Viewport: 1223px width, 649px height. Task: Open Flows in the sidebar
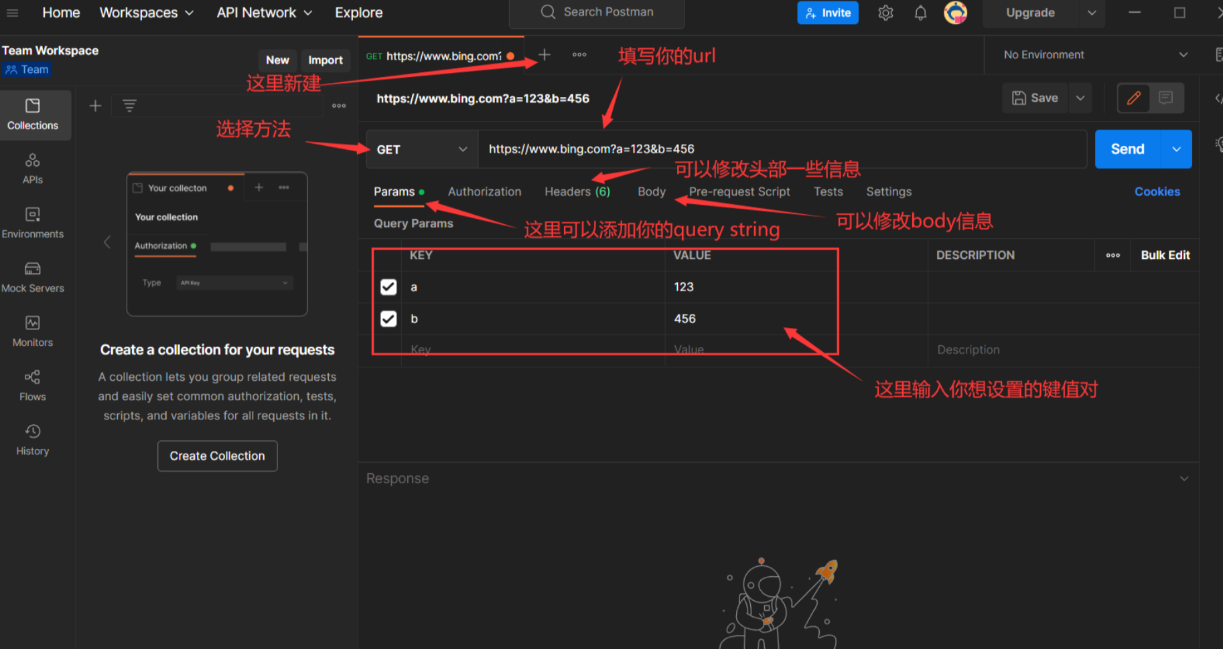[33, 386]
